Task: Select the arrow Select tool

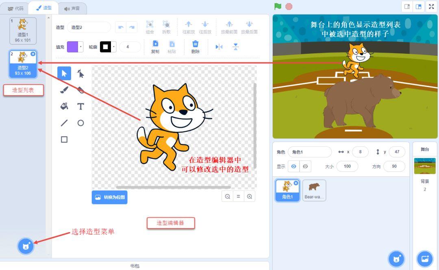Action: [x=64, y=73]
